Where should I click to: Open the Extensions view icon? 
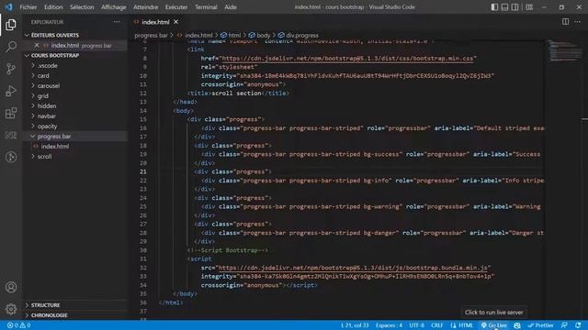(11, 113)
